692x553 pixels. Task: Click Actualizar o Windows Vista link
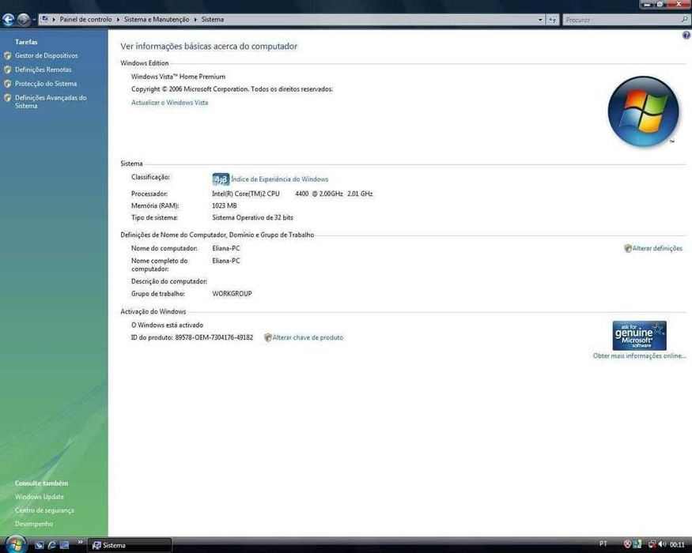169,103
